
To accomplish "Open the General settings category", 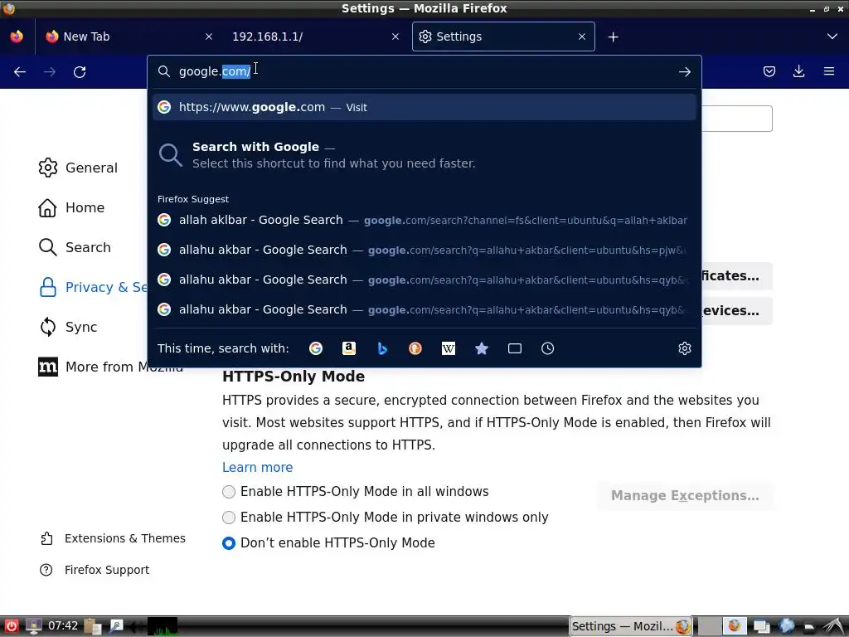I will 78,168.
